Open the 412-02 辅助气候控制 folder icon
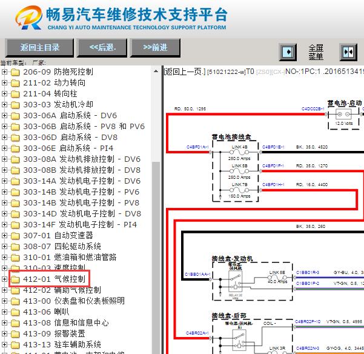364x354 pixels. 15,290
